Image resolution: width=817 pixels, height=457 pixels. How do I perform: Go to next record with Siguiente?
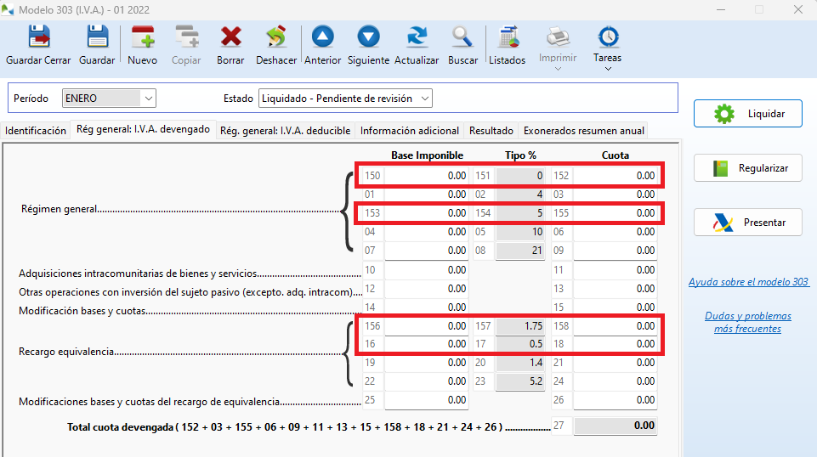pos(368,38)
